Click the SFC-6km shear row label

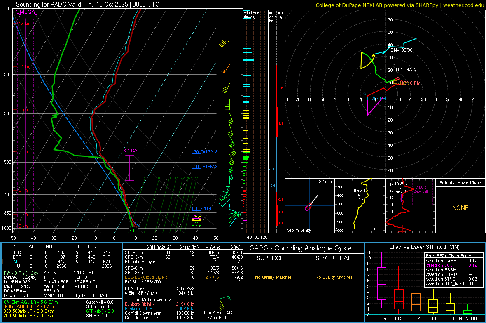134,268
